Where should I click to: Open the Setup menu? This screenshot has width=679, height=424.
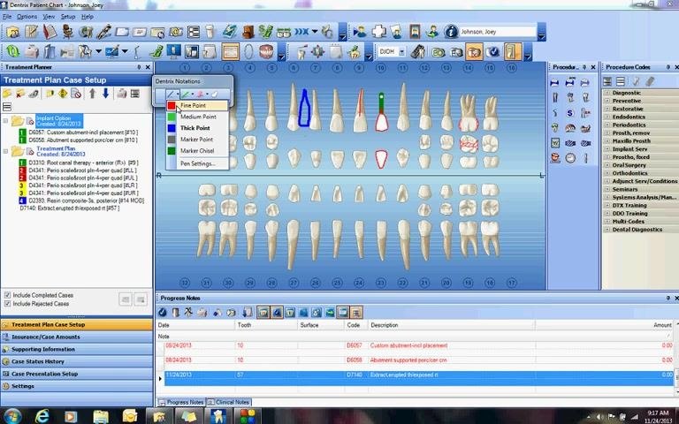coord(68,17)
